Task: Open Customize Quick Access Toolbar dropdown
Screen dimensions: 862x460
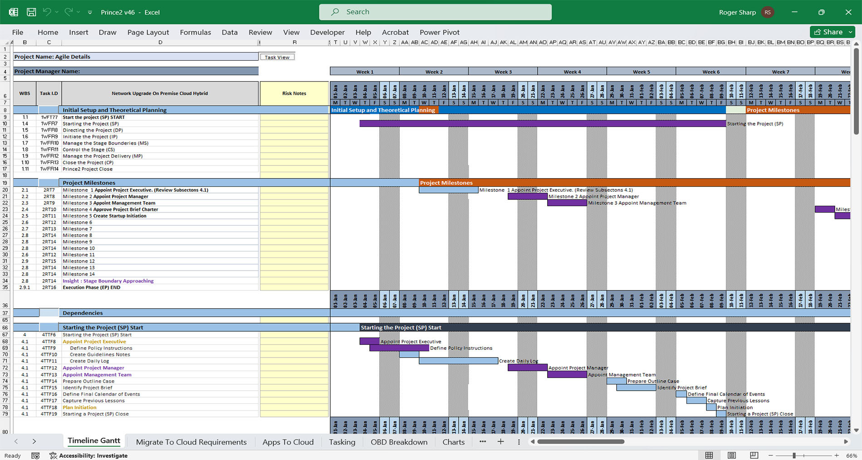Action: 90,12
